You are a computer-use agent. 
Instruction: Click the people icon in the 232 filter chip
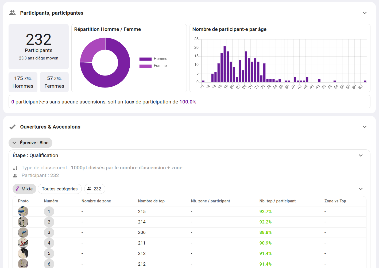89,189
